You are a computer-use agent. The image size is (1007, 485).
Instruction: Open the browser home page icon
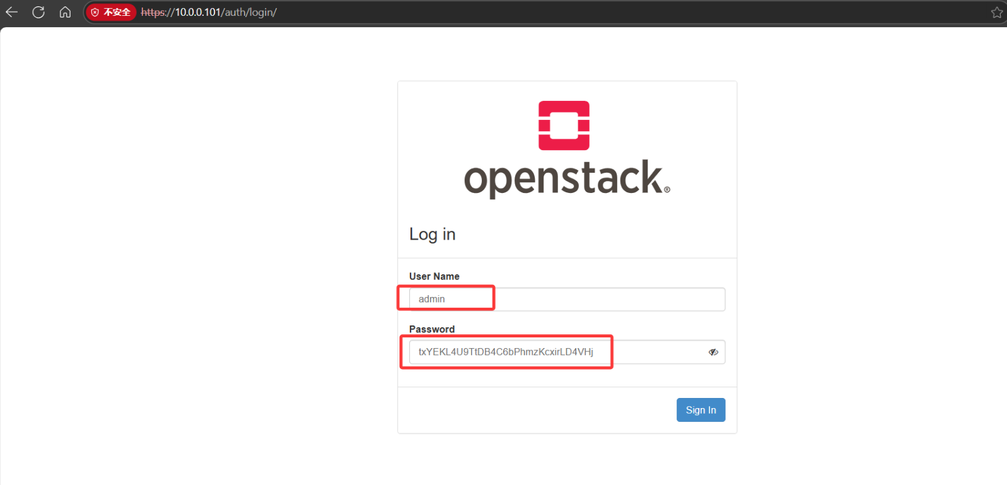[x=65, y=12]
